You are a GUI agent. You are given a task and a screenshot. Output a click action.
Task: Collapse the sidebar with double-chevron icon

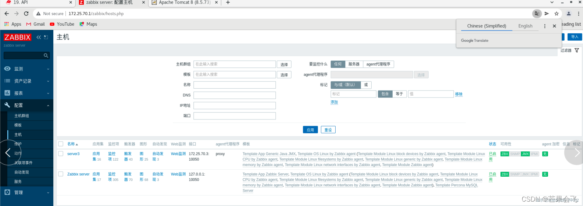tap(39, 37)
